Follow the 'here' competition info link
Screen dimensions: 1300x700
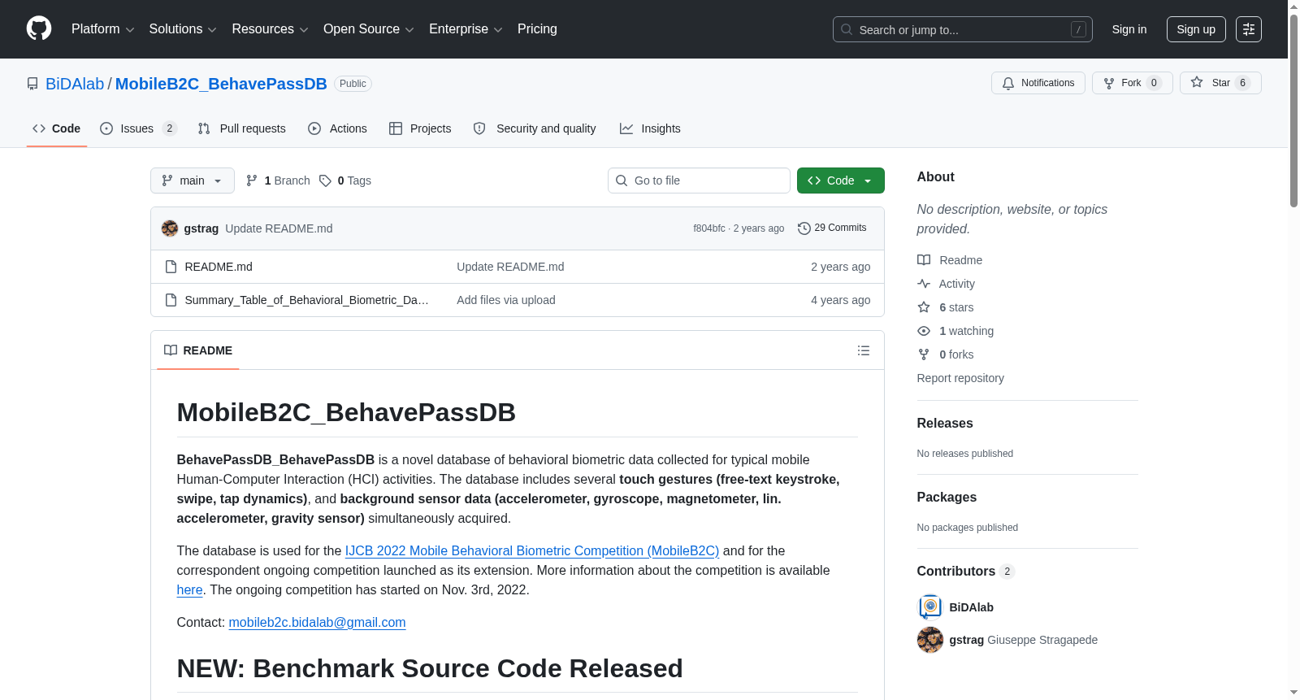189,590
